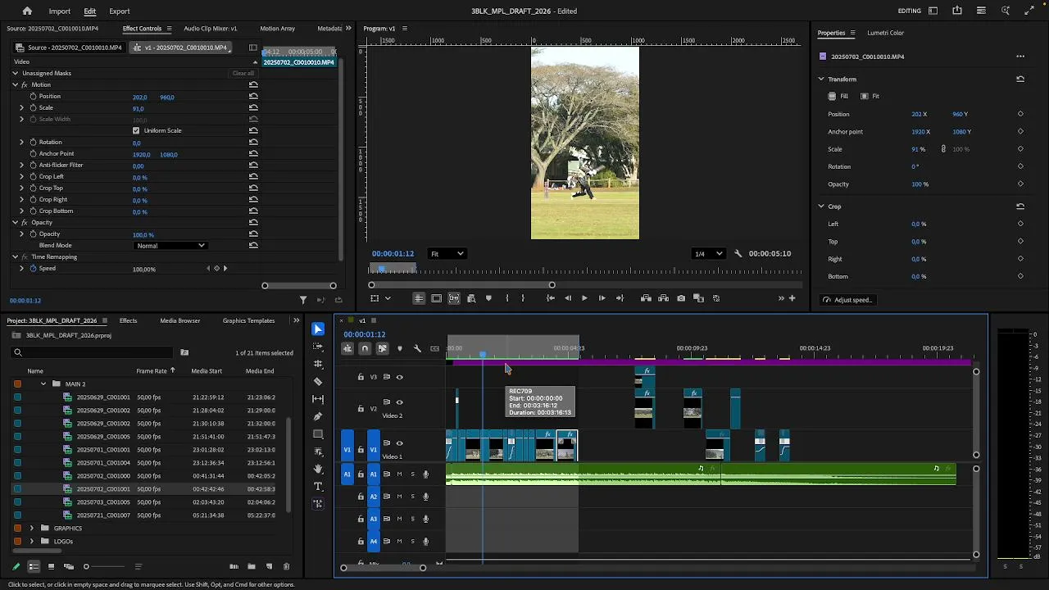
Task: Hide the V3 track with eye icon
Action: [399, 377]
